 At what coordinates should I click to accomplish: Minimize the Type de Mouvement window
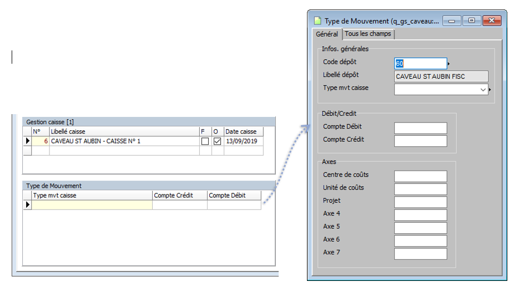452,21
